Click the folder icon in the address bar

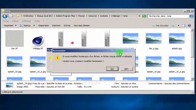[18, 16]
